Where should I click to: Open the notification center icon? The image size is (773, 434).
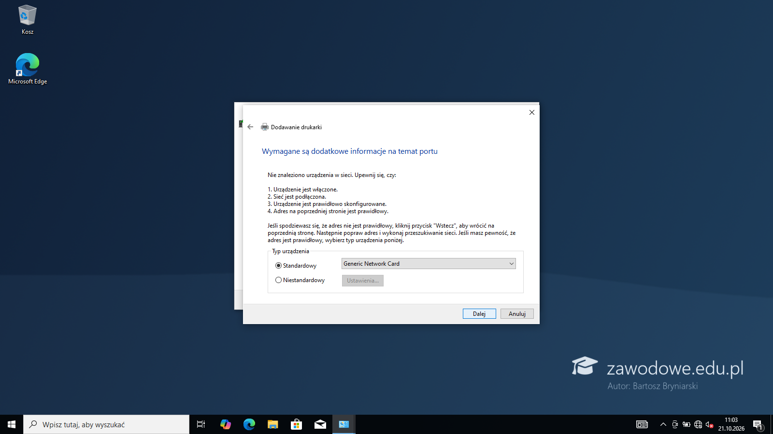[758, 424]
